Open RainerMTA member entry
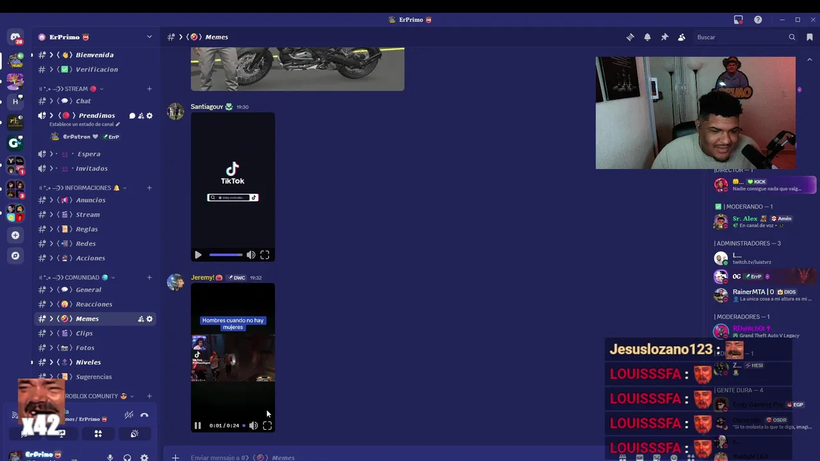The image size is (820, 461). click(x=762, y=295)
